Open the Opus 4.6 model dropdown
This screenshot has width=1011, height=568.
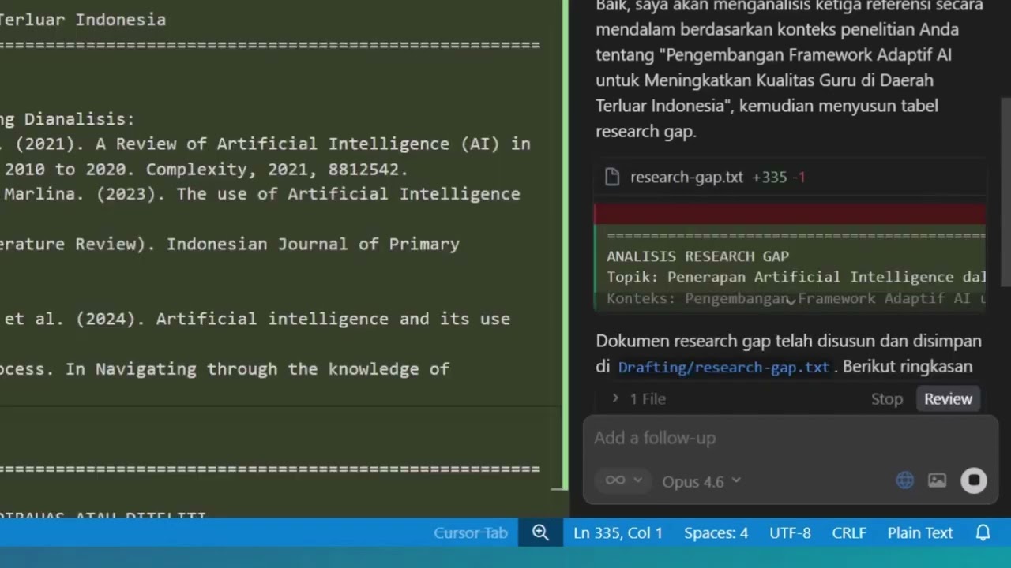[701, 481]
